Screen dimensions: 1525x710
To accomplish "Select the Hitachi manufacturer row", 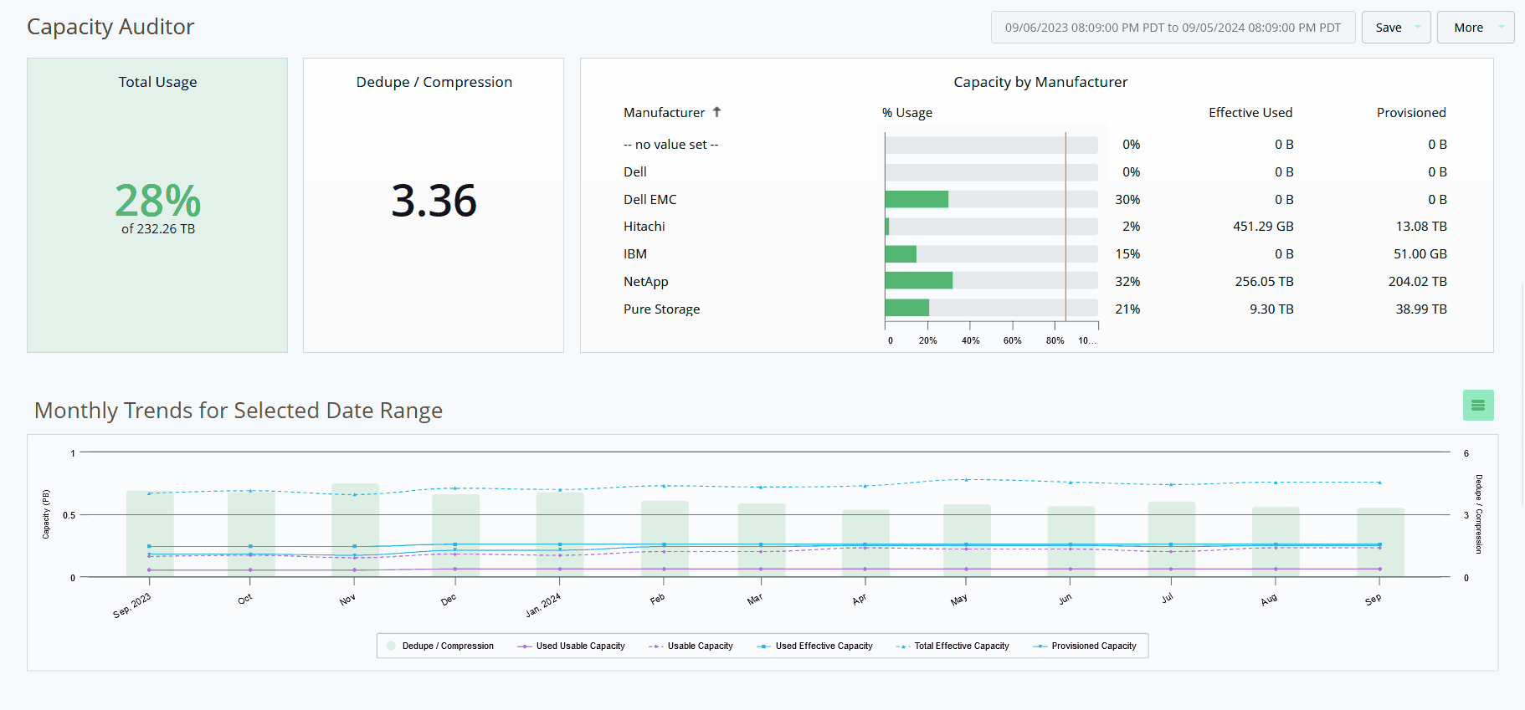I will 1035,227.
